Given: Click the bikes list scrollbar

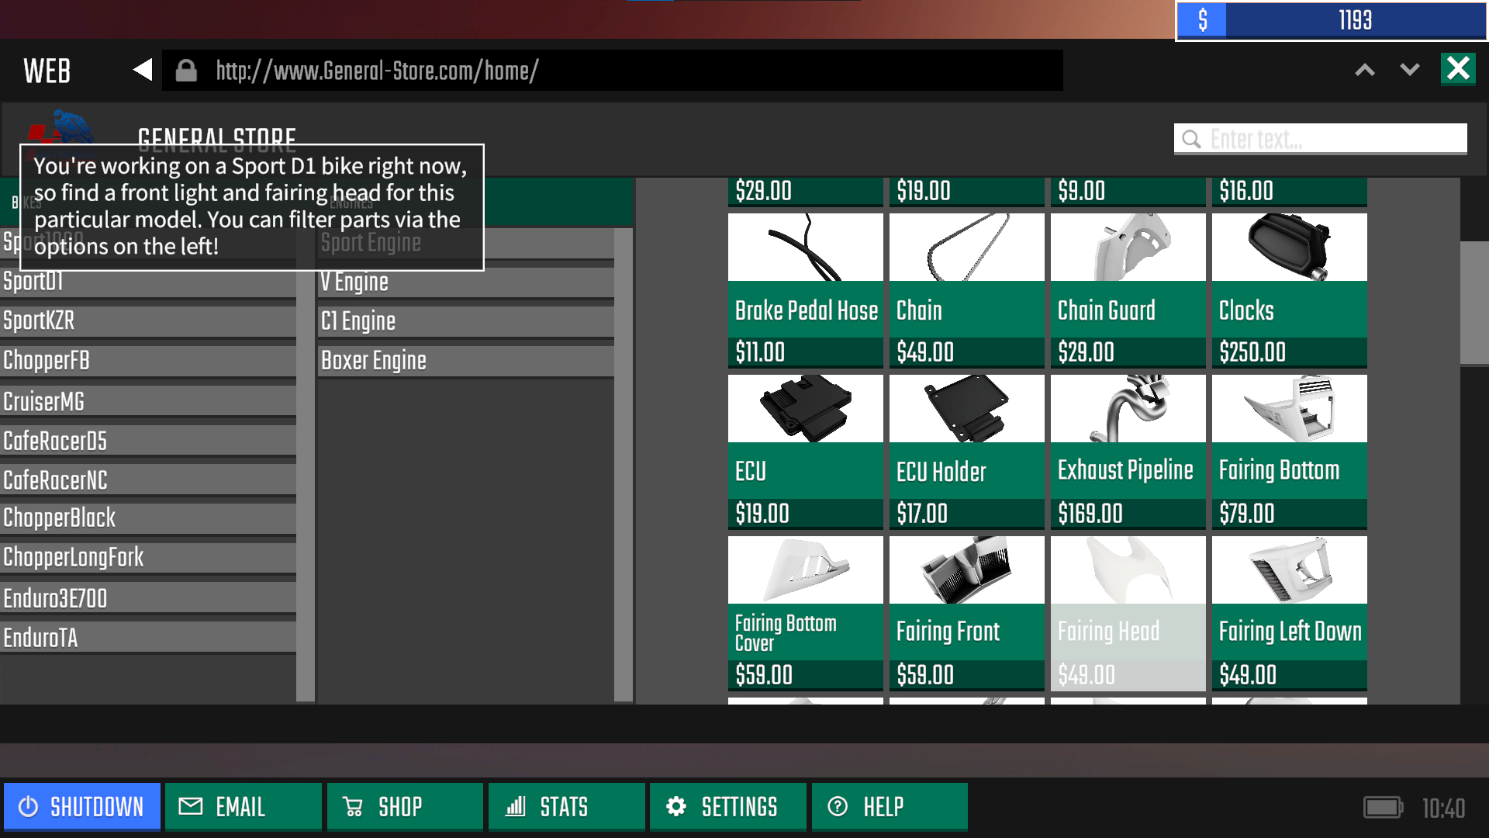Looking at the screenshot, I should (x=306, y=466).
